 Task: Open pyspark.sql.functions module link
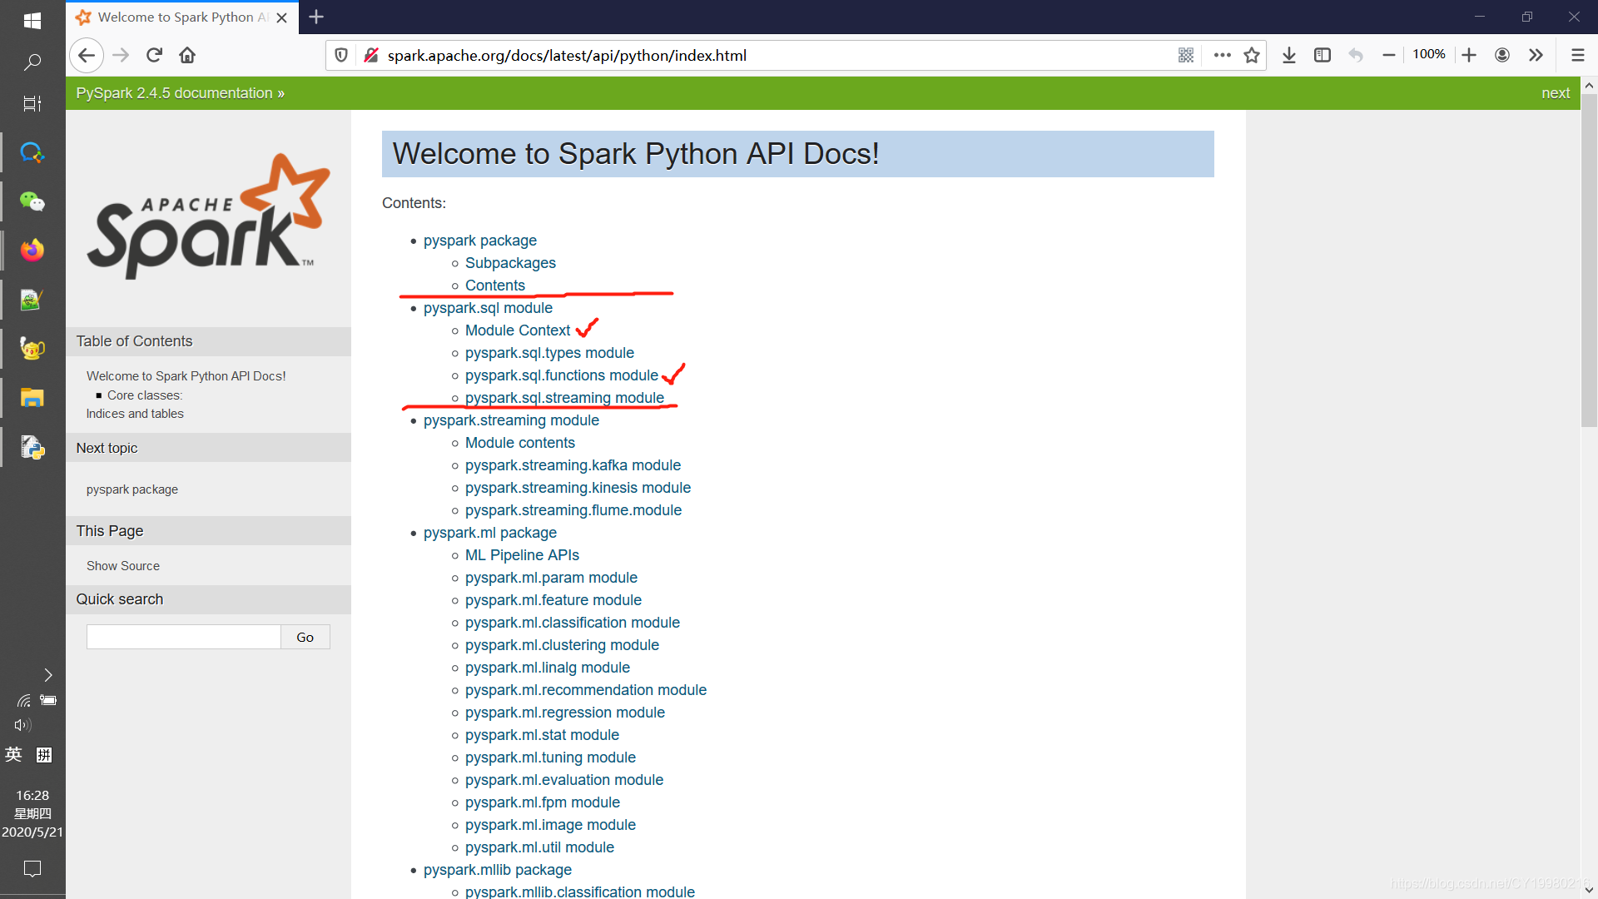coord(561,375)
